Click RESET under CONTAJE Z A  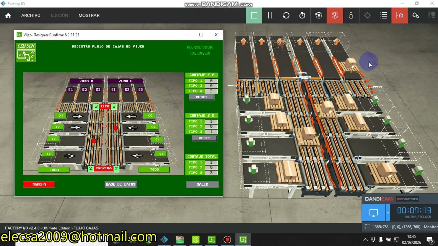(x=202, y=97)
